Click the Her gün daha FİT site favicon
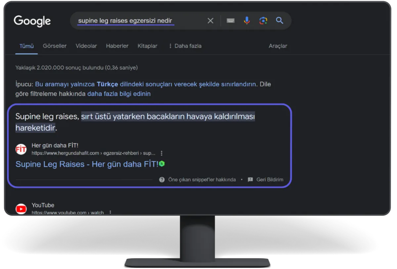Screen dimensions: 397x269 pyautogui.click(x=21, y=149)
